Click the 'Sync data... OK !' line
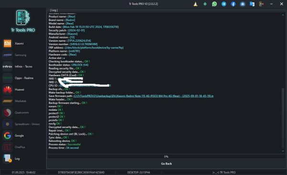287x175 pixels. (x=59, y=138)
